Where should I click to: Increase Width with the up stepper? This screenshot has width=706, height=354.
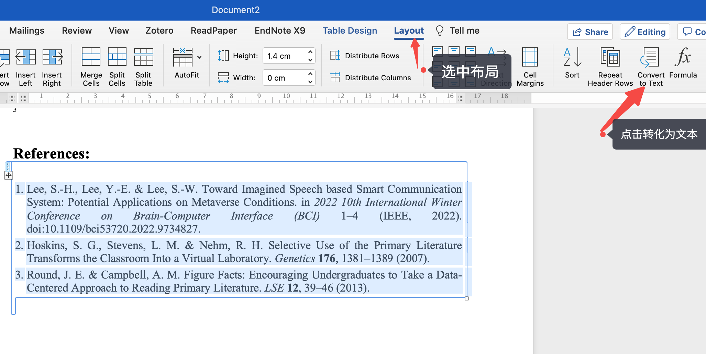[x=310, y=74]
